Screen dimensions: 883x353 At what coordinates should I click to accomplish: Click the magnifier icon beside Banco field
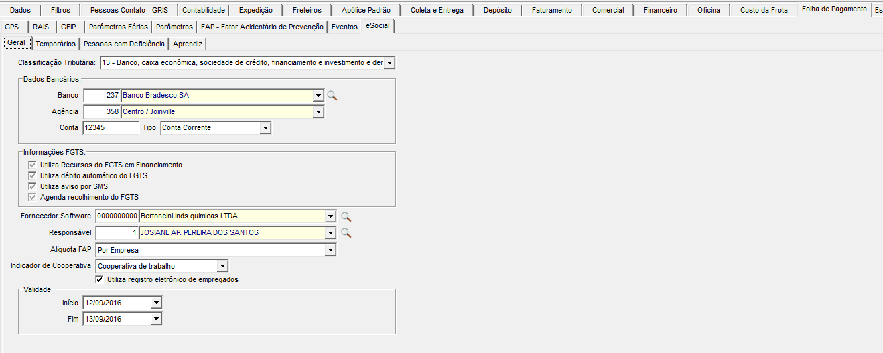(x=332, y=96)
